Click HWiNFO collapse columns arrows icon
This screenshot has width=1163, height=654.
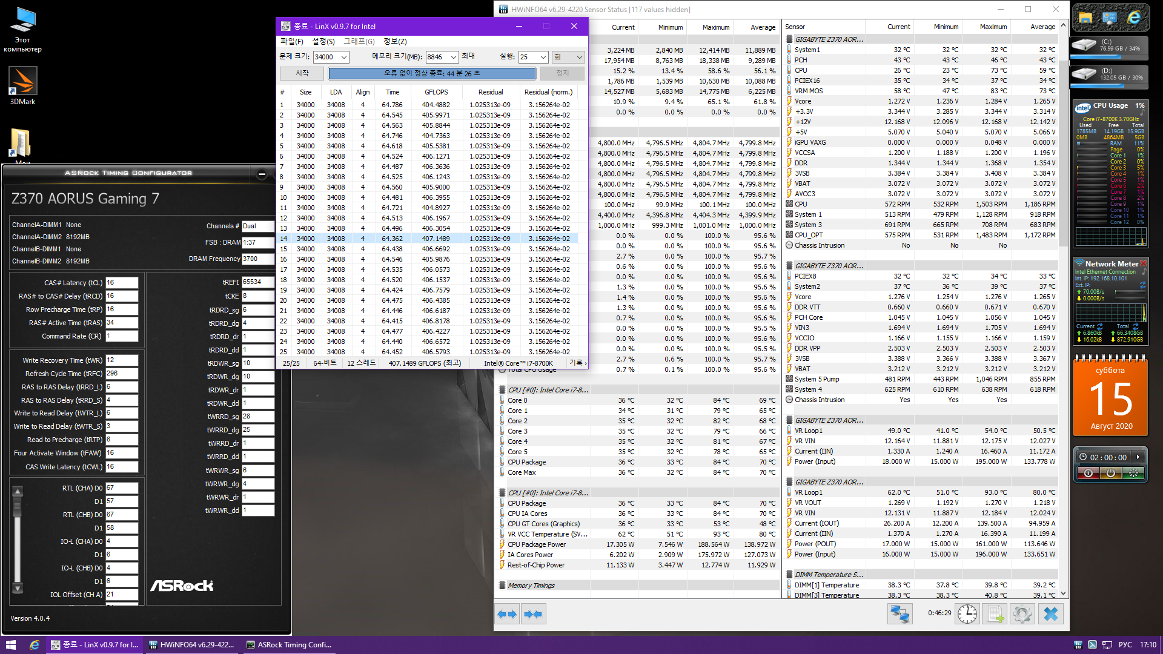pyautogui.click(x=534, y=614)
